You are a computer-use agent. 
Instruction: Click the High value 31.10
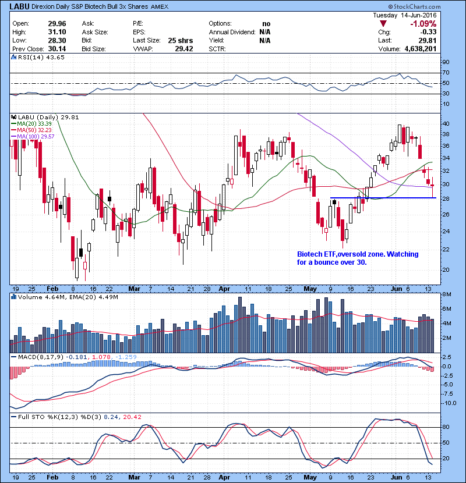coord(57,32)
